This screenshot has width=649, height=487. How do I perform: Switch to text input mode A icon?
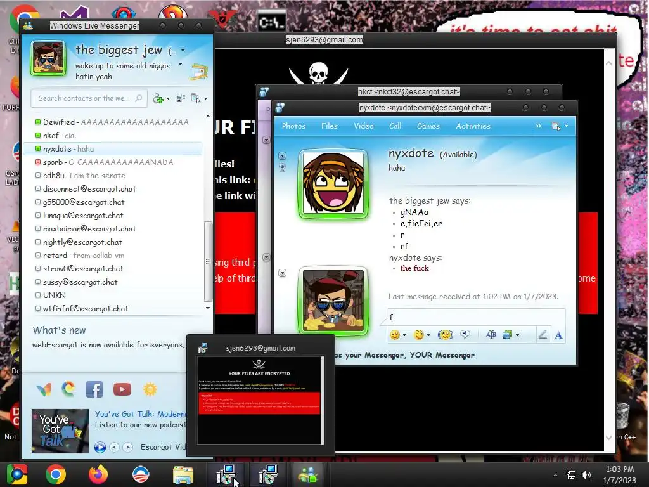click(x=558, y=335)
